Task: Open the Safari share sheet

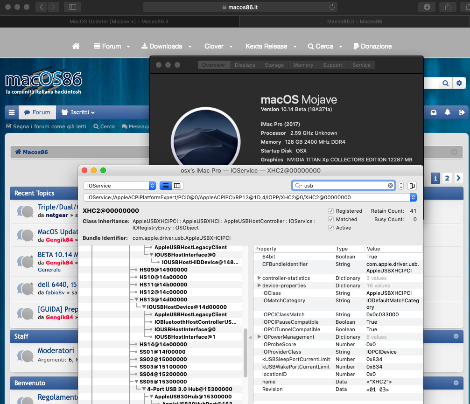Action: (x=448, y=7)
